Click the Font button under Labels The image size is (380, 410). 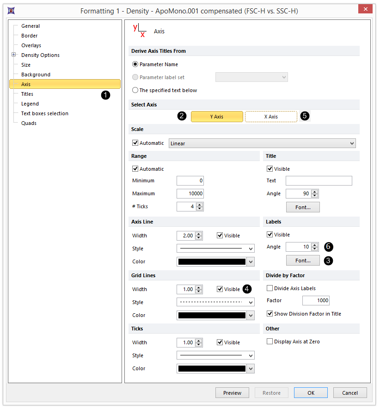pos(302,260)
